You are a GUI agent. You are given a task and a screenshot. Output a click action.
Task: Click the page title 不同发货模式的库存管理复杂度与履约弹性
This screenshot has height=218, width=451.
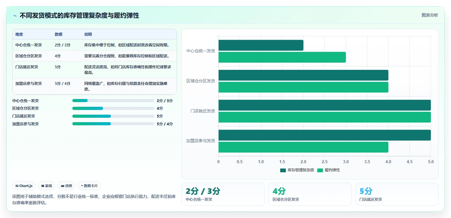tap(80, 15)
